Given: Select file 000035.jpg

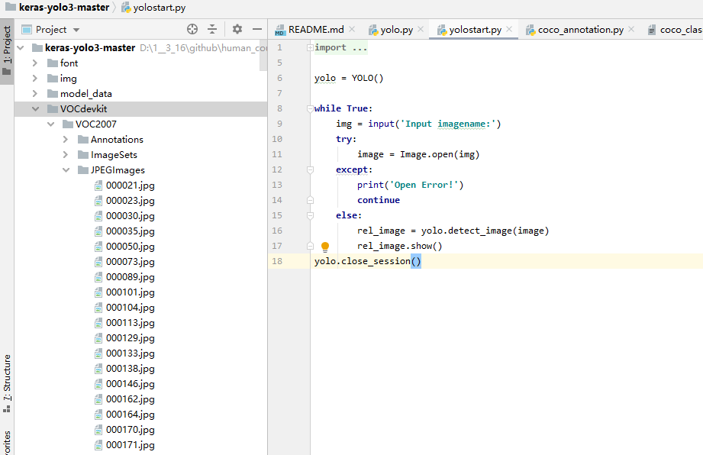Looking at the screenshot, I should [x=130, y=231].
